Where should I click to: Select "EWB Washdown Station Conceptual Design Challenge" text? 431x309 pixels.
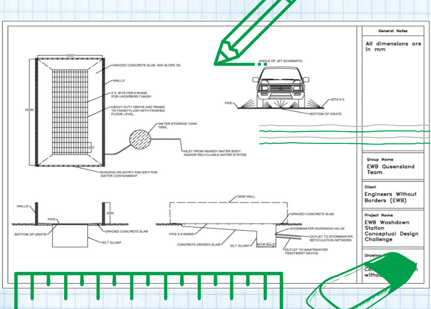click(x=392, y=231)
